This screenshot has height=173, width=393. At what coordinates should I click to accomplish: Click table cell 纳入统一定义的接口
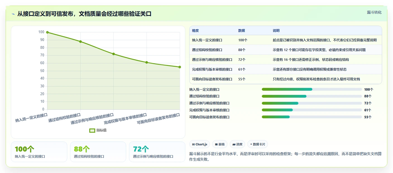207,40
